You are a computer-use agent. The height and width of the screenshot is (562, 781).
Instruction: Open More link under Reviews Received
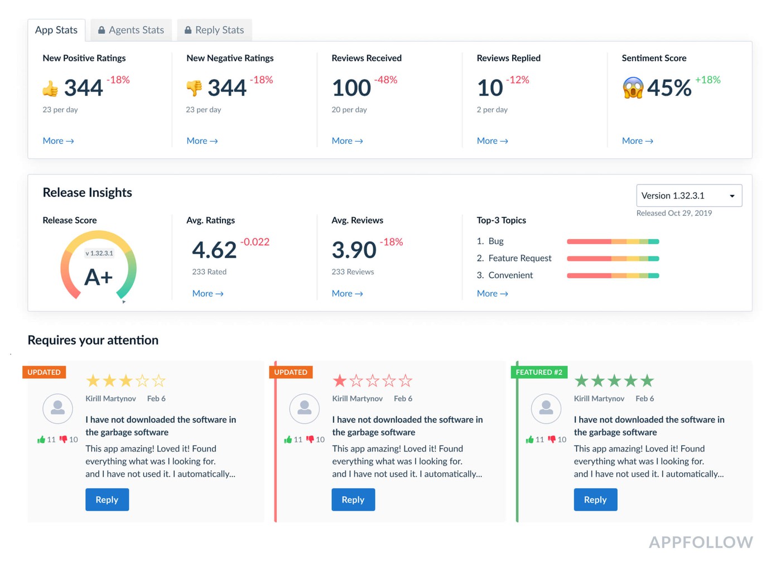coord(347,141)
